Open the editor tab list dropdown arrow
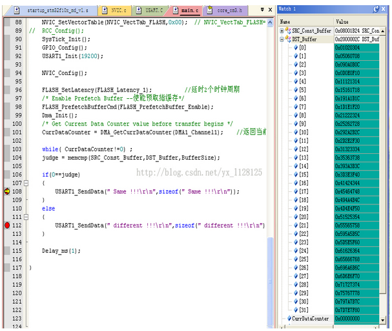The height and width of the screenshot is (331, 392). click(262, 10)
